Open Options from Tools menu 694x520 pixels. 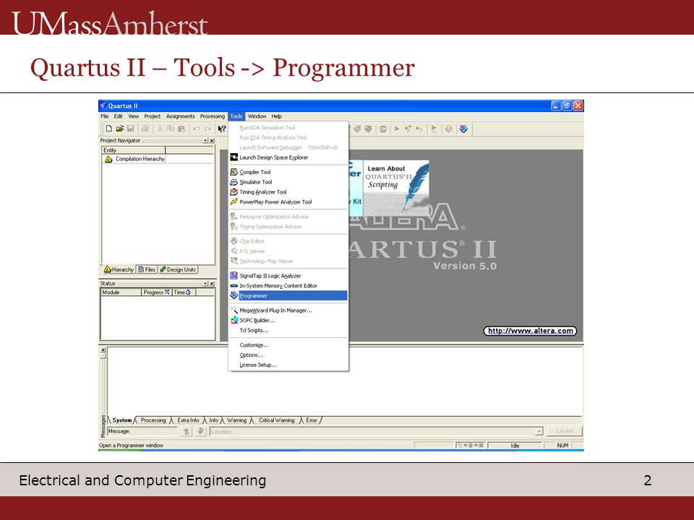[x=288, y=355]
